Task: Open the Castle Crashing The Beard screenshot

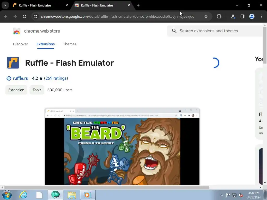Action: 122,146
